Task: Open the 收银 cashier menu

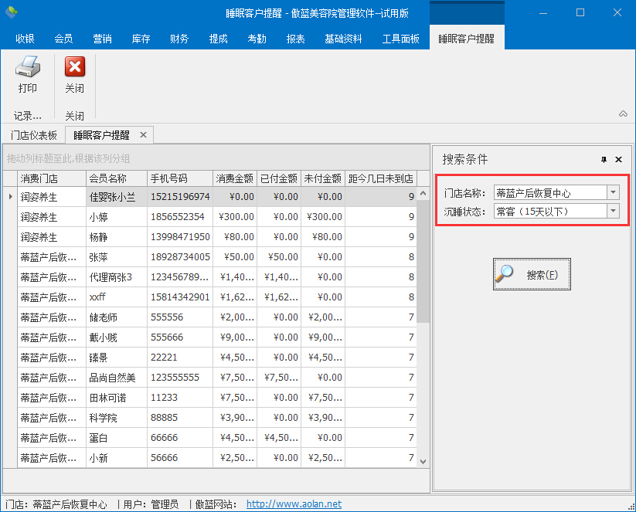Action: coord(26,39)
